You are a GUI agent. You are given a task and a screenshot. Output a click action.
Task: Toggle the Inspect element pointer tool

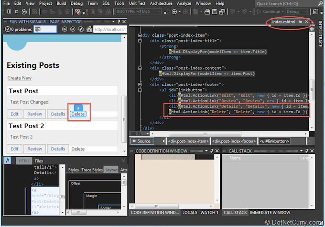(7, 161)
